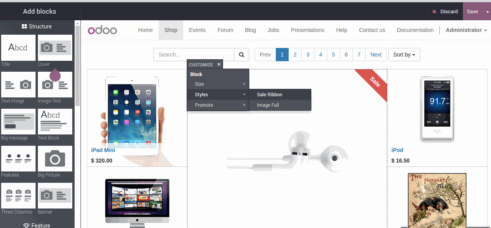This screenshot has height=228, width=491.
Task: Select the Big Picture block icon
Action: pyautogui.click(x=55, y=159)
